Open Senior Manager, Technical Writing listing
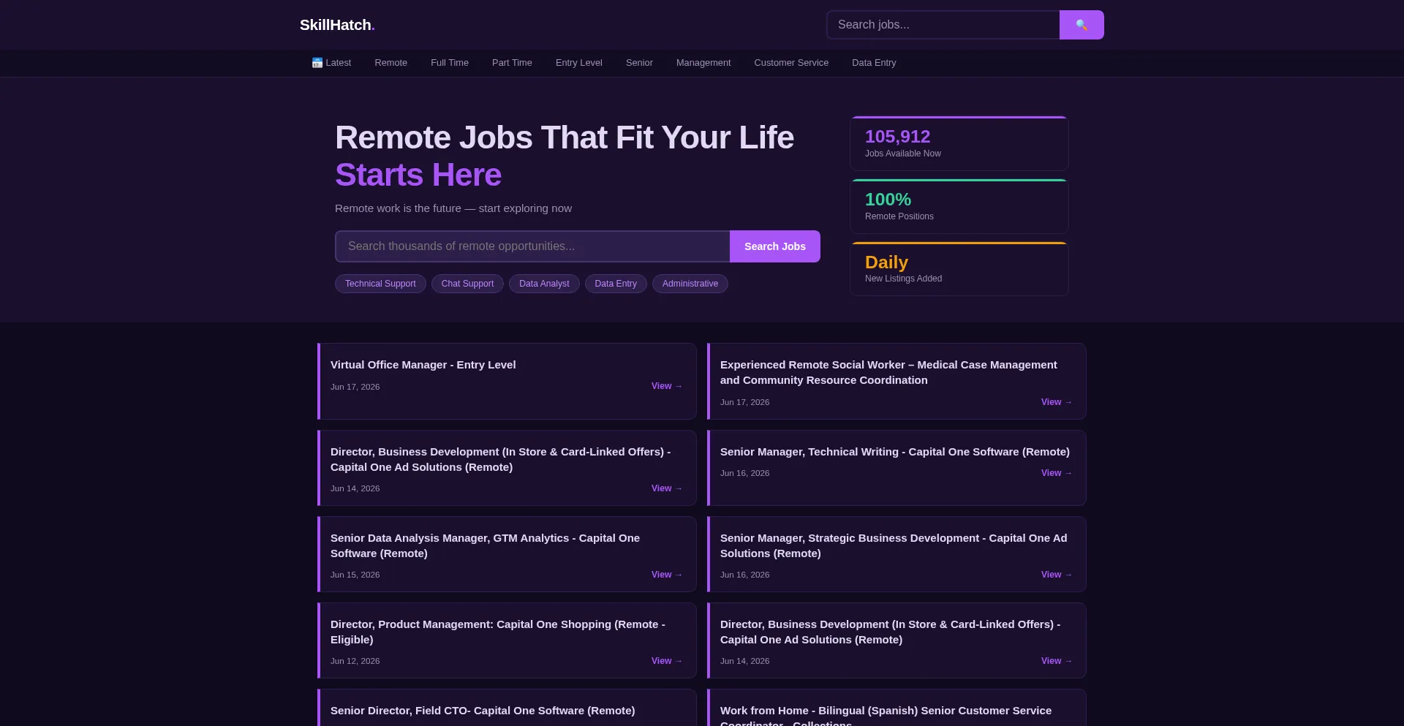The height and width of the screenshot is (726, 1404). [x=895, y=452]
